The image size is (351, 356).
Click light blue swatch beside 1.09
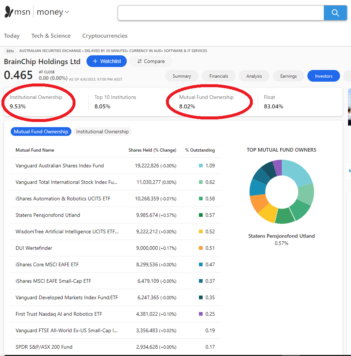[x=201, y=166]
